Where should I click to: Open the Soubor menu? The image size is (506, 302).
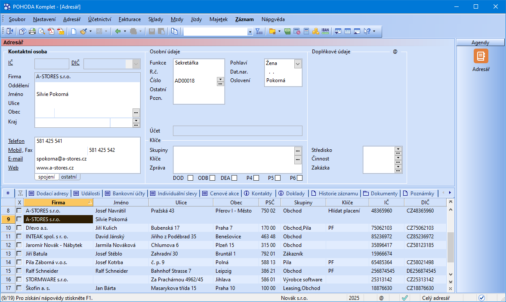coord(17,19)
